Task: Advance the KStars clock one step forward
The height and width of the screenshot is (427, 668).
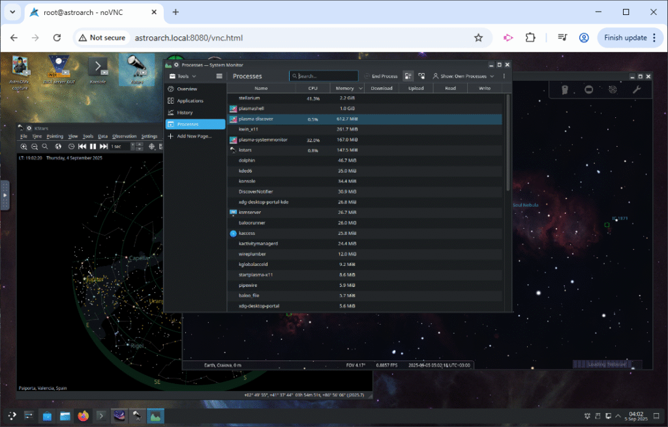Action: (104, 147)
